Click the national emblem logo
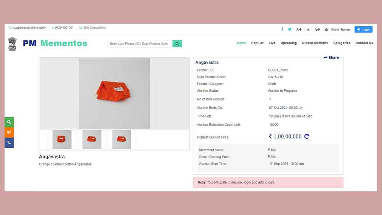 [12, 44]
